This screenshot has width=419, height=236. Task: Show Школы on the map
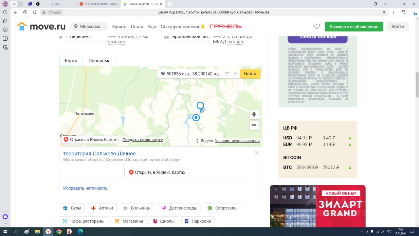coord(164,221)
